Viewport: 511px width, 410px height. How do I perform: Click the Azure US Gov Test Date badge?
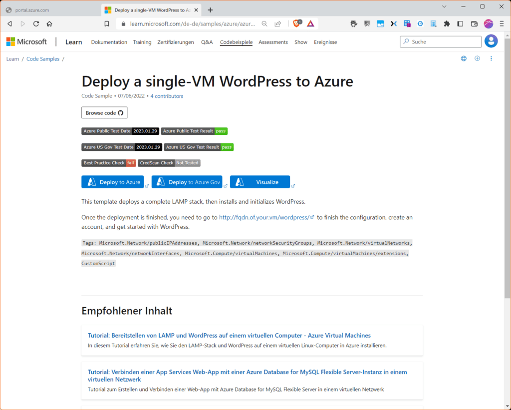coord(122,147)
